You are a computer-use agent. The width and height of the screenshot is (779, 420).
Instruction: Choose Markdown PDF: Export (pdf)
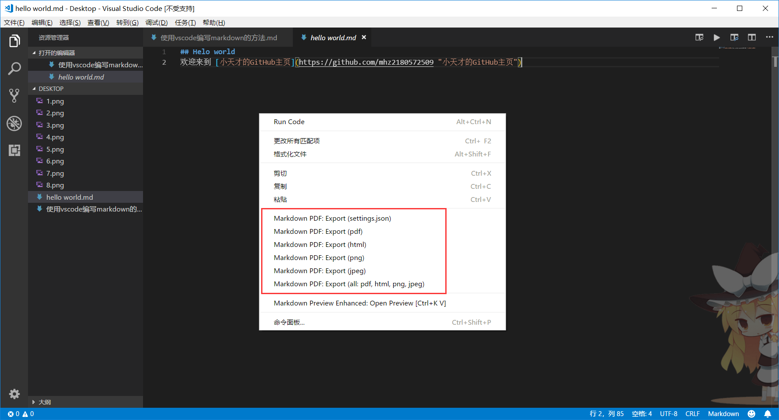pos(382,232)
